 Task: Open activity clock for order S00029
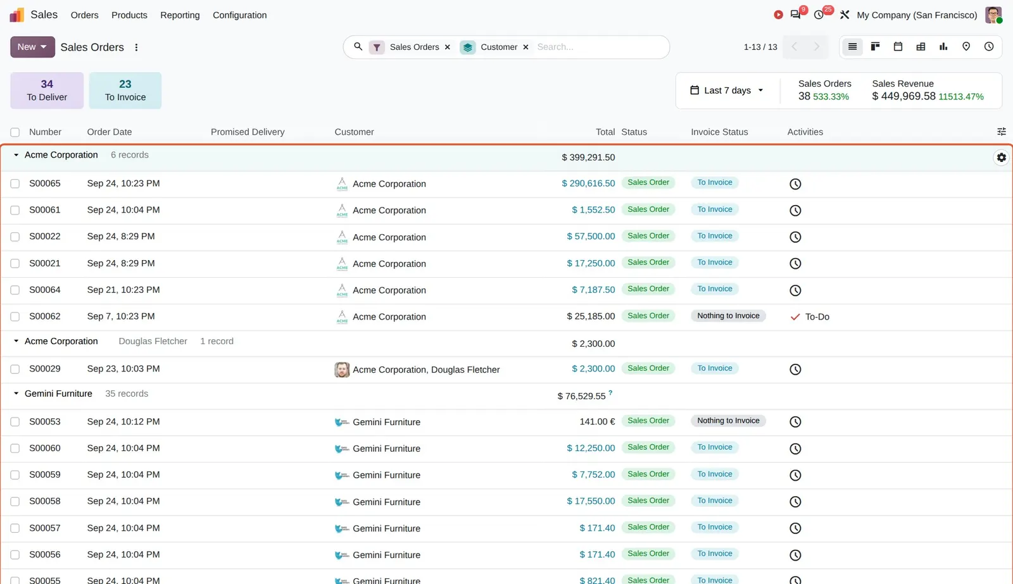coord(795,370)
